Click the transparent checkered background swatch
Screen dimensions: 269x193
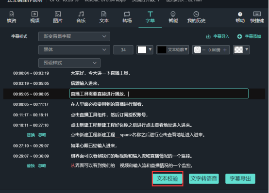click(238, 50)
